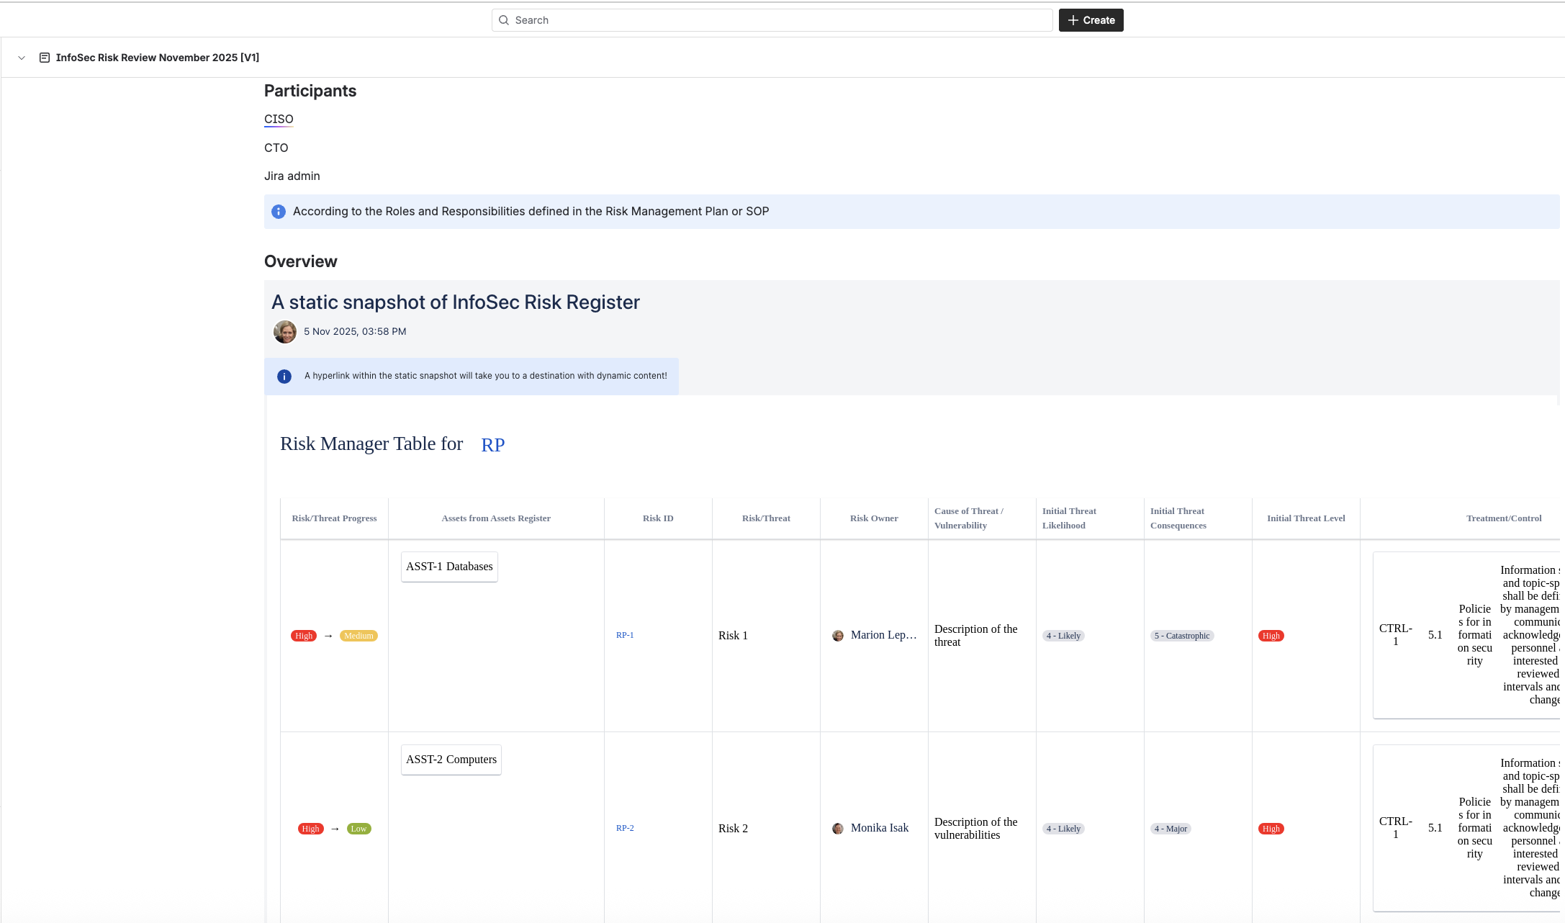Viewport: 1565px width, 923px height.
Task: Click Marion Lep… owner avatar
Action: 838,636
